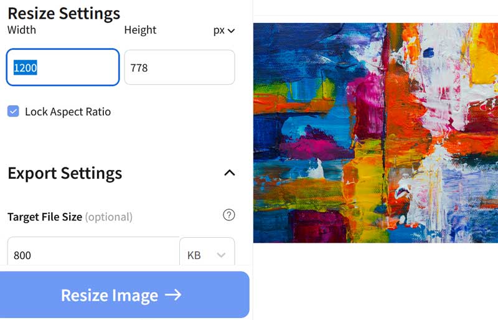
Task: Click the colorful painting image preview
Action: click(x=375, y=133)
